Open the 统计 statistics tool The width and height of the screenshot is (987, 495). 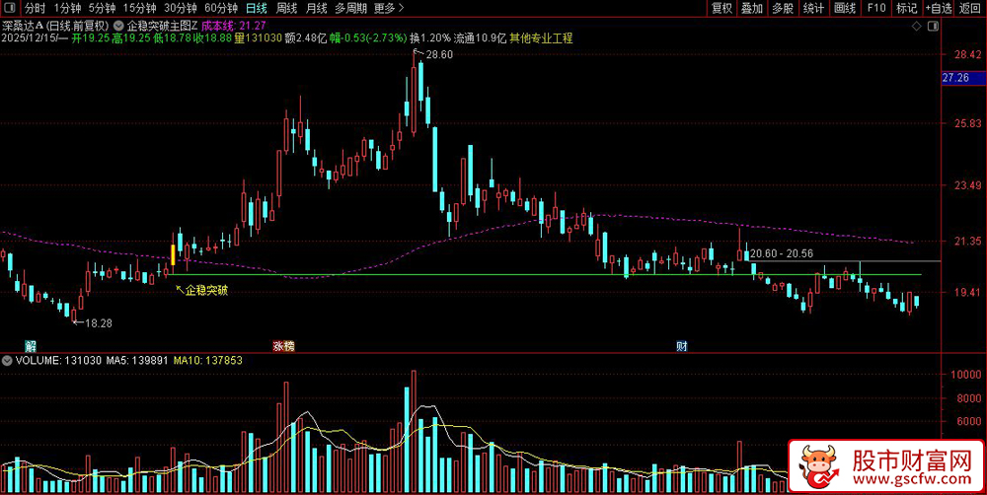pyautogui.click(x=814, y=8)
